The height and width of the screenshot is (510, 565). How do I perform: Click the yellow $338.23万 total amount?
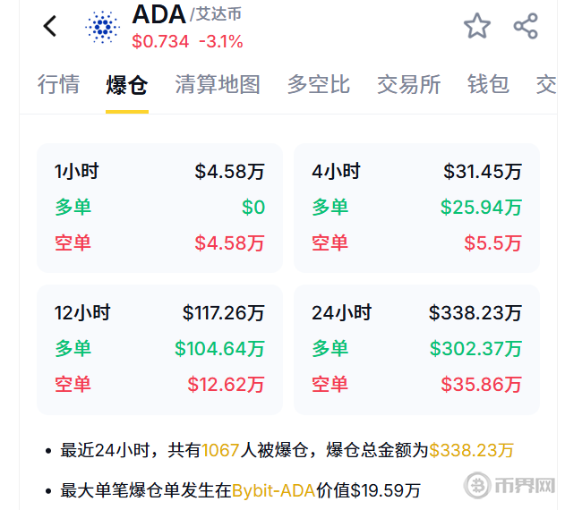pos(471,450)
